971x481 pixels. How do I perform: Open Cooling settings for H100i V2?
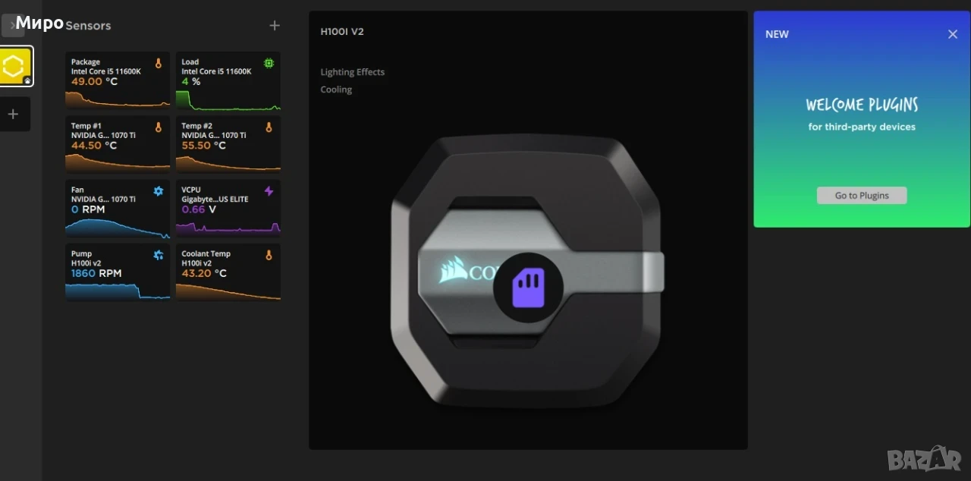336,90
